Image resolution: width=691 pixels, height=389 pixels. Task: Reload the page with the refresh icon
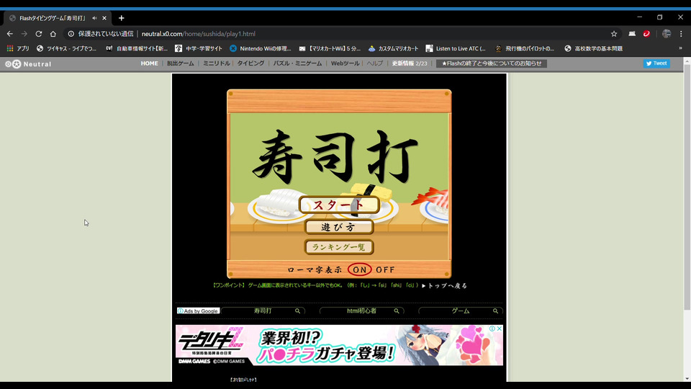[x=39, y=34]
